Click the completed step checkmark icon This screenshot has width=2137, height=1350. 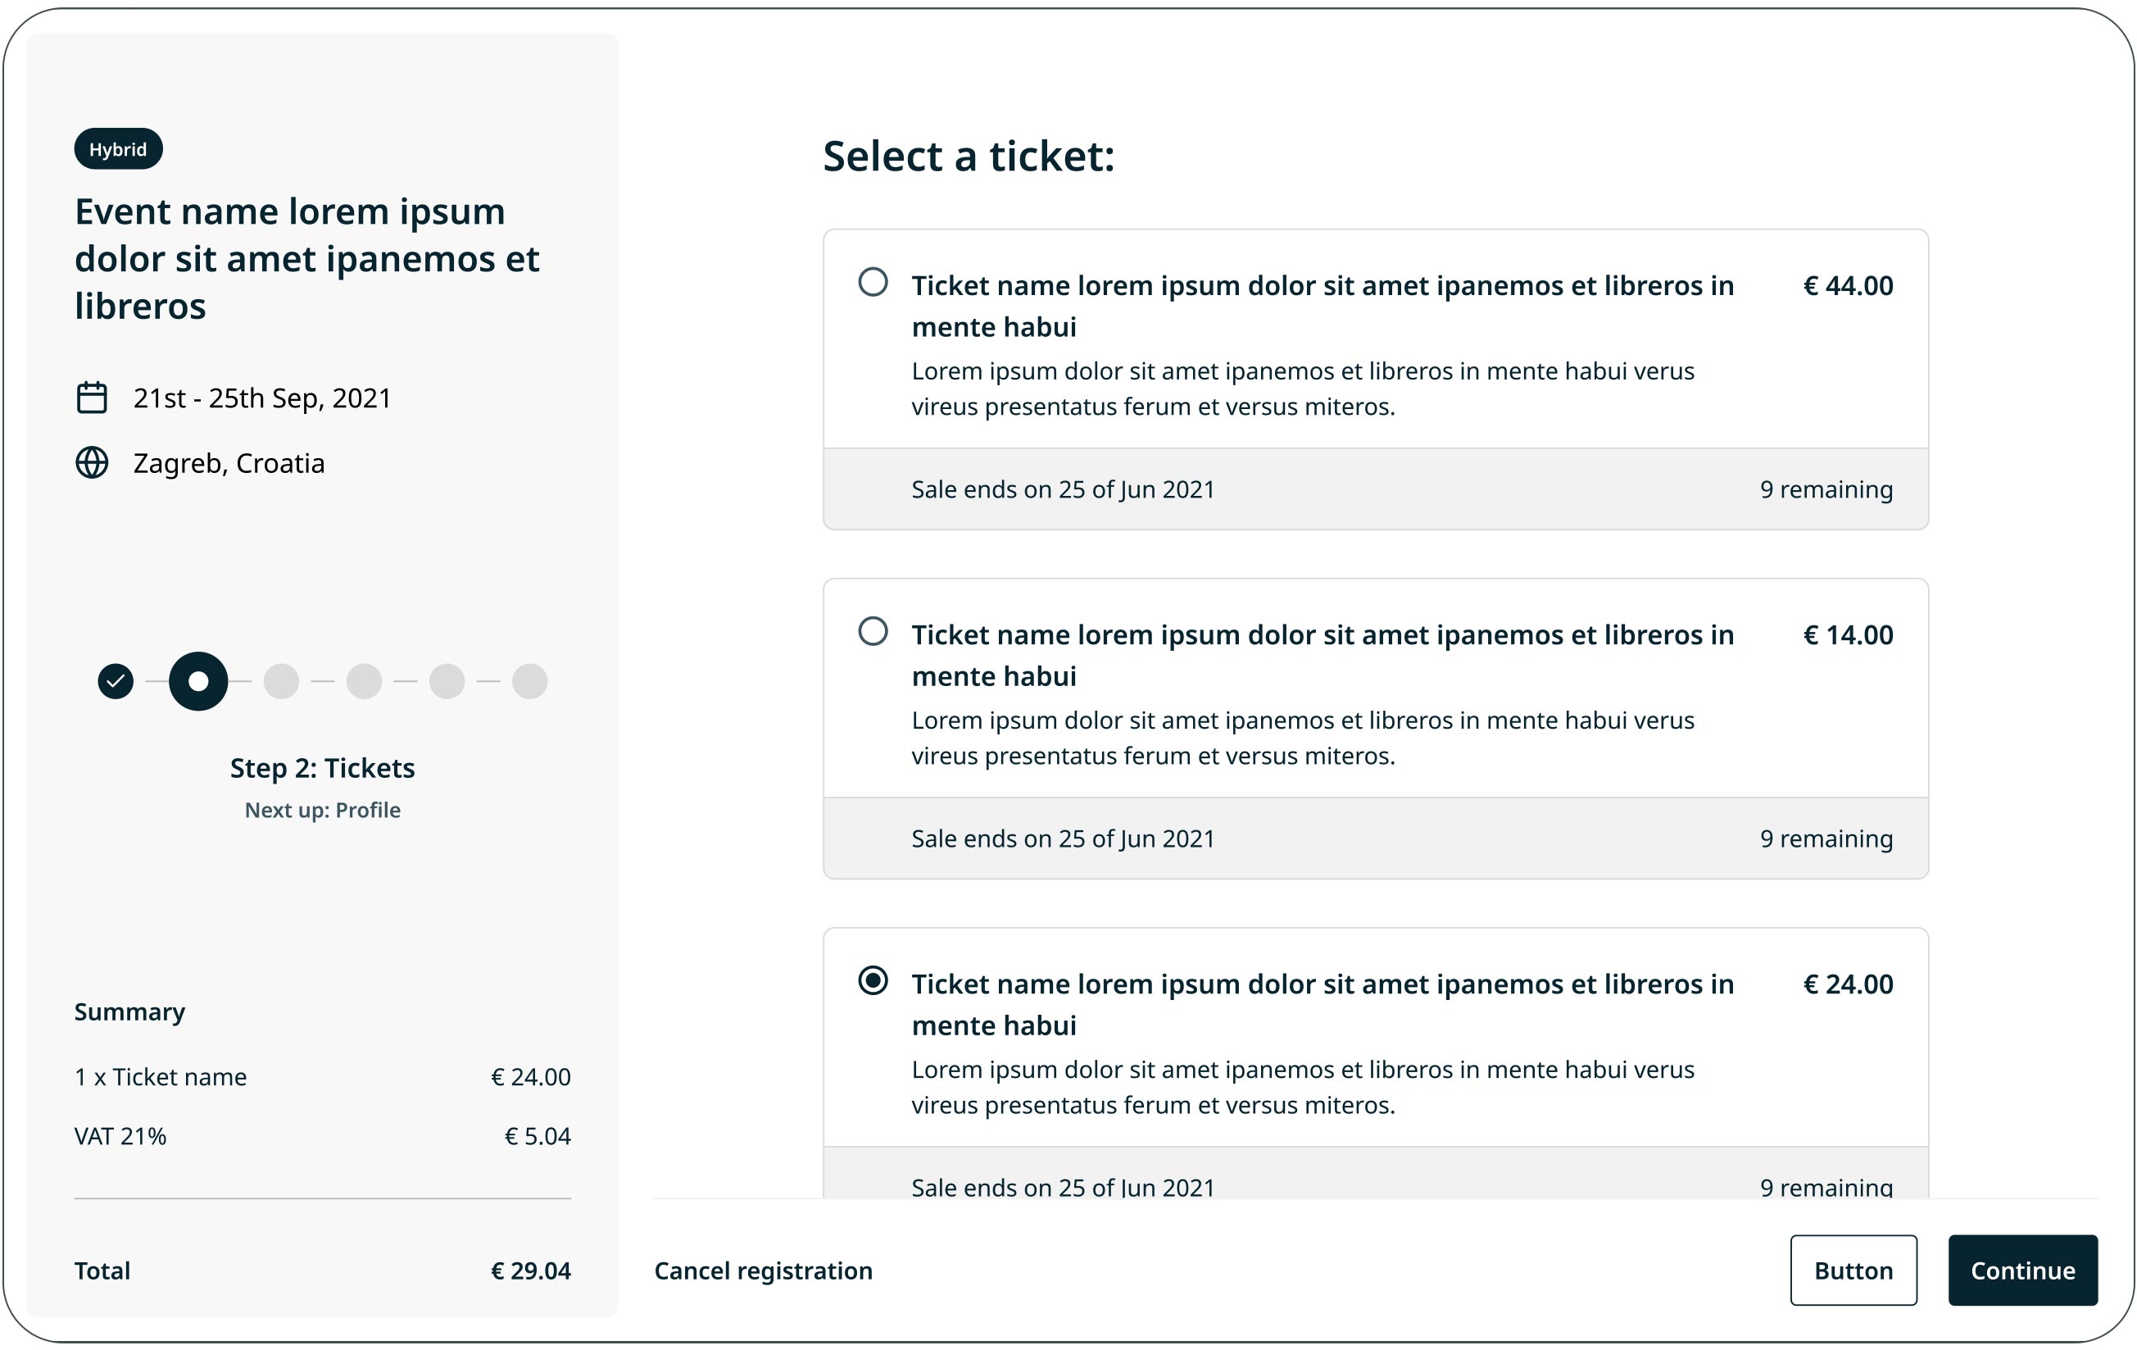pyautogui.click(x=116, y=681)
